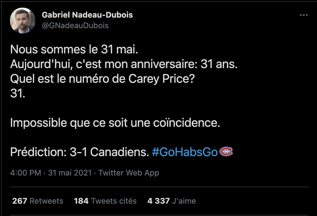Screen dimensions: 317x216
Task: Open Gabriel Nadeau-Dubois display name link
Action: point(87,15)
